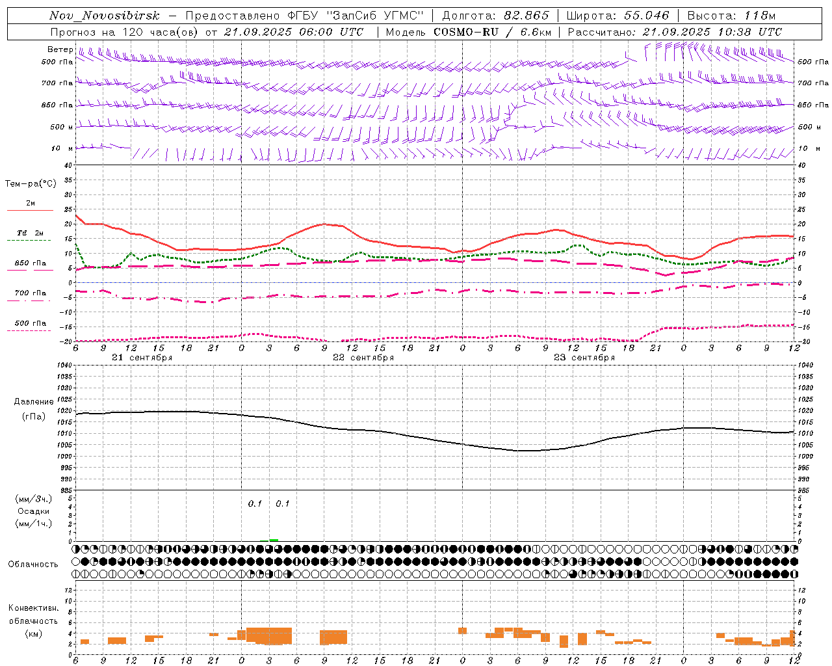Screen dimensions: 832x666
Task: Click the date label 22 сентября
Action: [363, 358]
